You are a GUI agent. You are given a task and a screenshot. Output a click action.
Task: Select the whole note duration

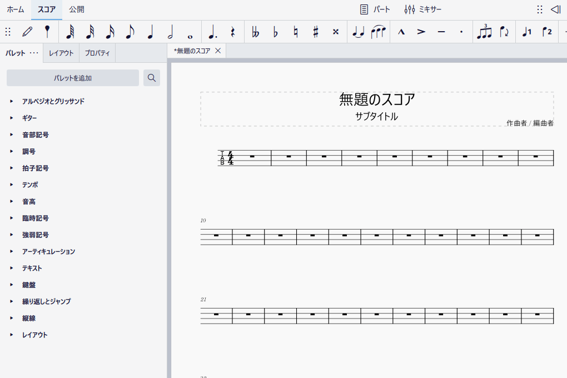pyautogui.click(x=190, y=32)
